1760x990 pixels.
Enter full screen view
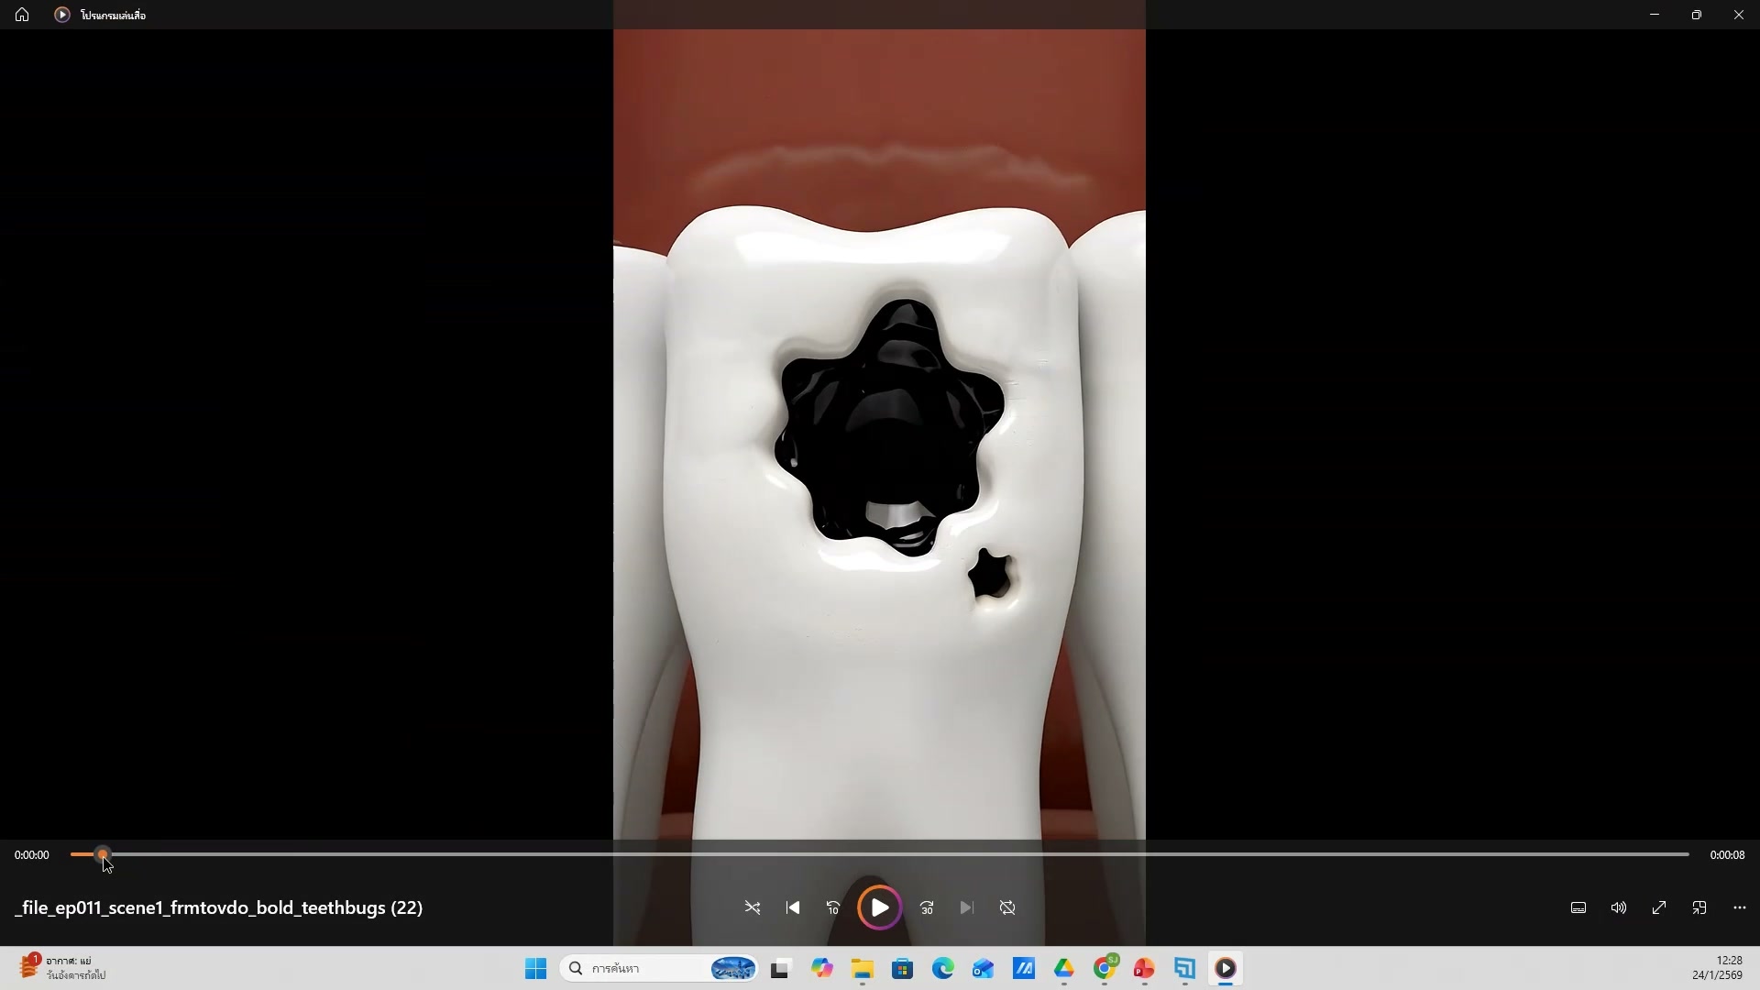pos(1659,907)
